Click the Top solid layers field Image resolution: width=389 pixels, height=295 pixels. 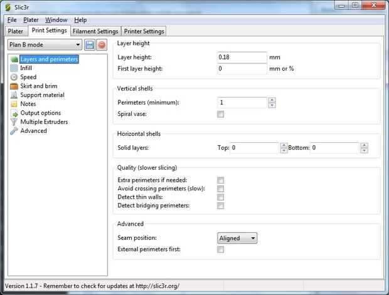[x=255, y=148]
